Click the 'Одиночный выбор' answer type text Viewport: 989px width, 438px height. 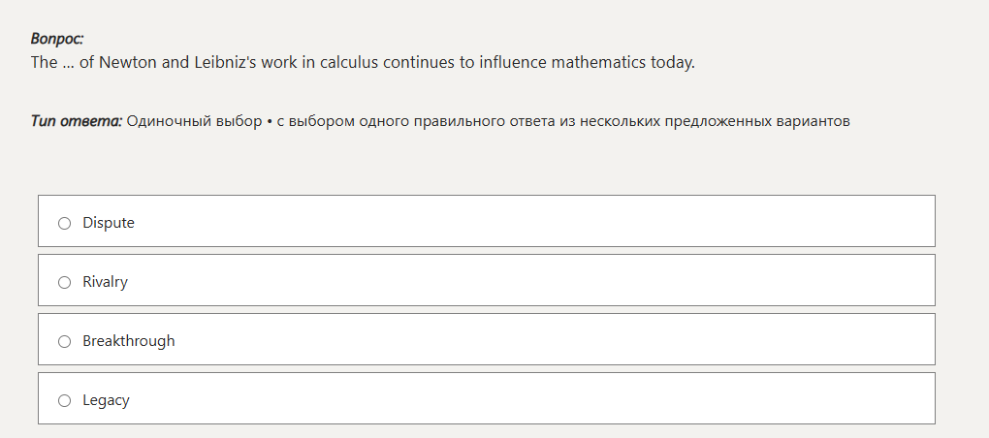194,121
